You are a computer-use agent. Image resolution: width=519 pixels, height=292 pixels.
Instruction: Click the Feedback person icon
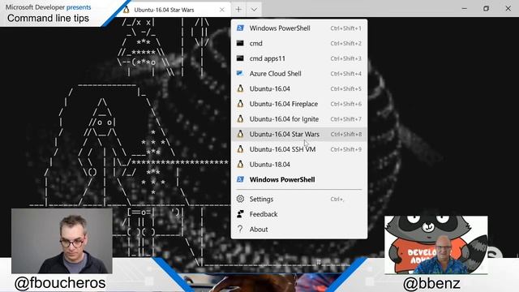point(240,214)
